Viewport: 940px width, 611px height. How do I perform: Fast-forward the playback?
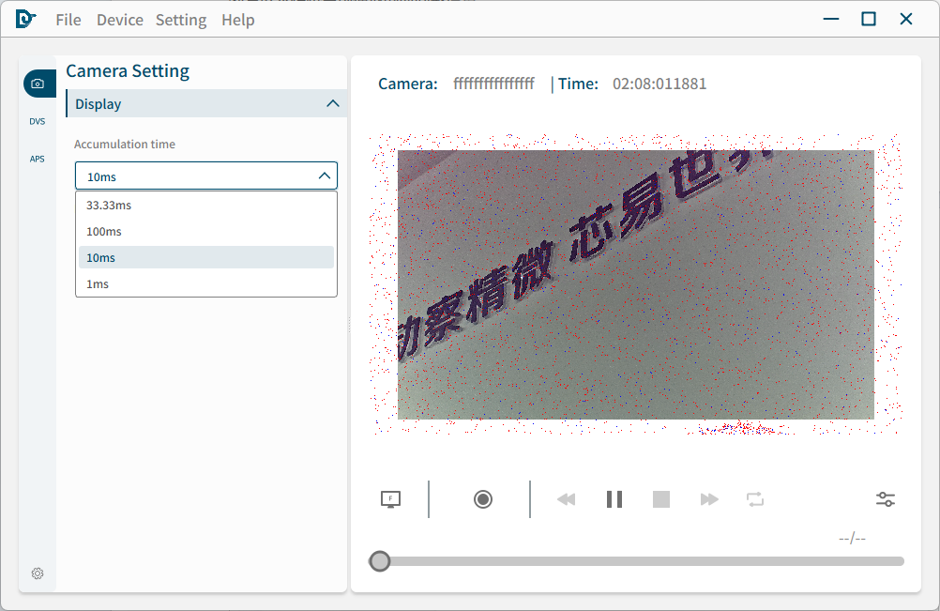tap(708, 498)
